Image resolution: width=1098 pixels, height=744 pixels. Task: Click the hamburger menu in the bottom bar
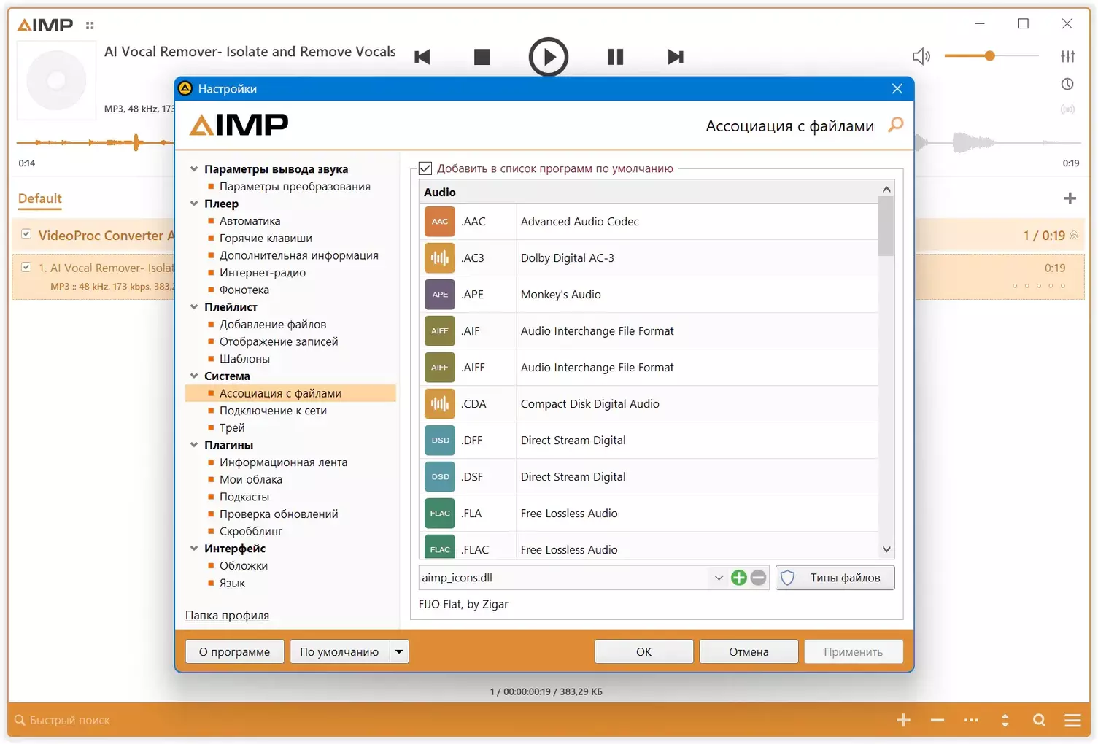(1072, 720)
